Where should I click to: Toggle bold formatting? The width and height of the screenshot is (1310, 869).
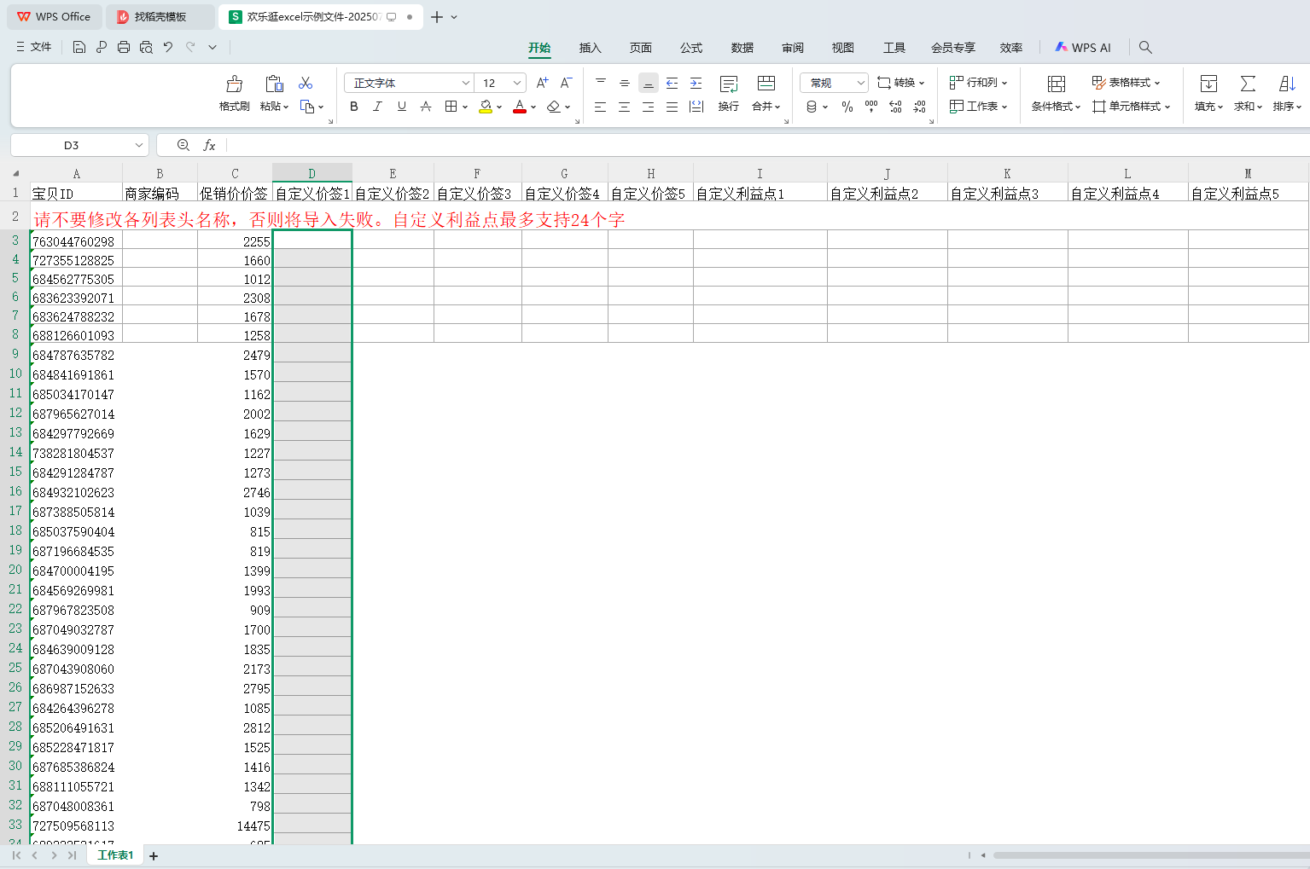pyautogui.click(x=354, y=107)
